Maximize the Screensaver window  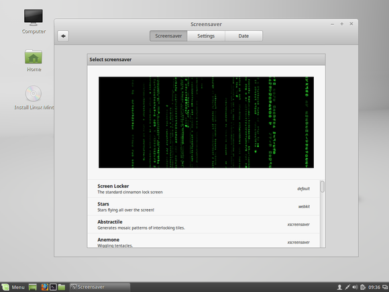tap(342, 24)
